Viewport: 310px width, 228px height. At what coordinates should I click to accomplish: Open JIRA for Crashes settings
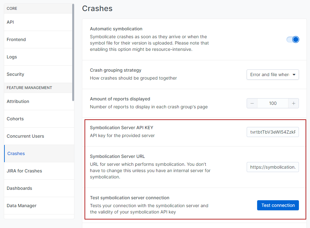pyautogui.click(x=39, y=171)
